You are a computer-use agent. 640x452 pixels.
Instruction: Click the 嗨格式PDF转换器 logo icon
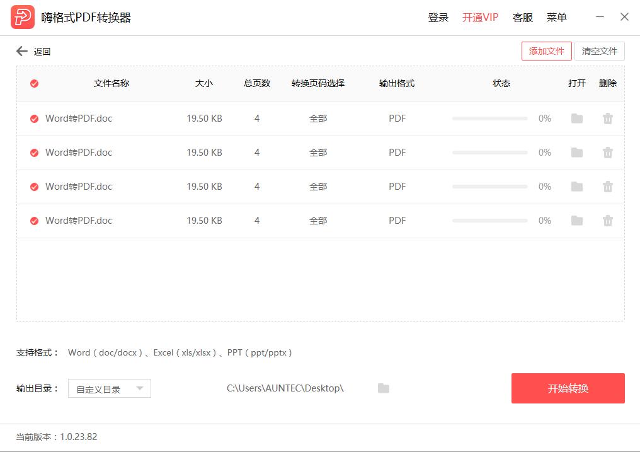(23, 17)
